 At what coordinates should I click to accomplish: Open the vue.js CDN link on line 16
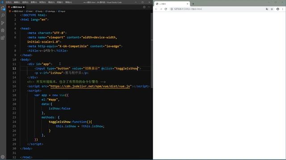point(90,86)
